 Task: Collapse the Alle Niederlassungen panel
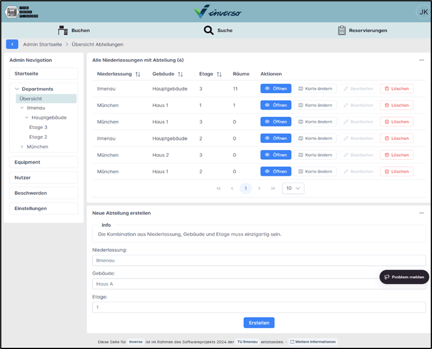[x=422, y=60]
